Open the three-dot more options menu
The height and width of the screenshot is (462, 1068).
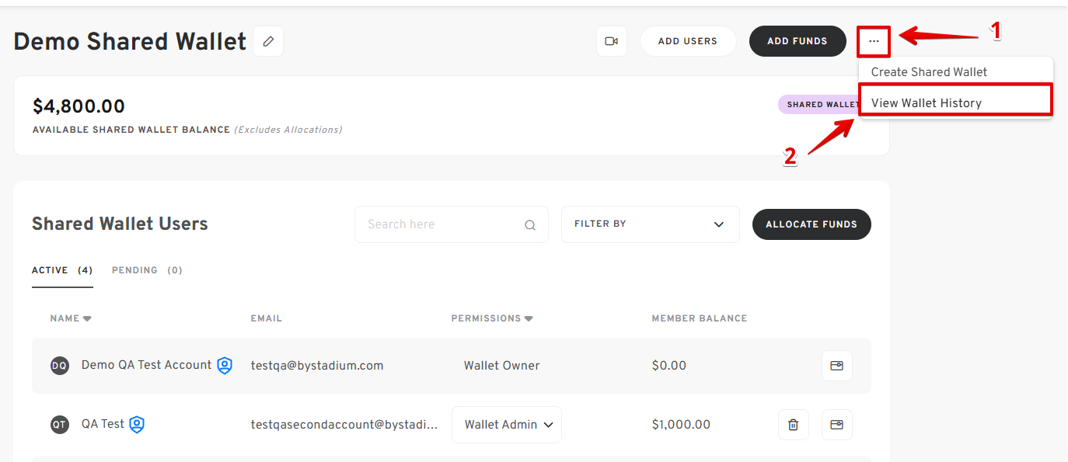(x=874, y=41)
